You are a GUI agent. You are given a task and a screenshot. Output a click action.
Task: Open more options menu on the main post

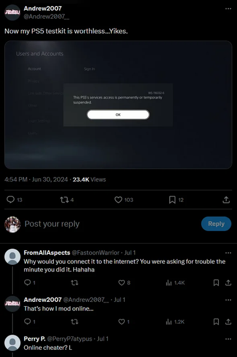[228, 8]
